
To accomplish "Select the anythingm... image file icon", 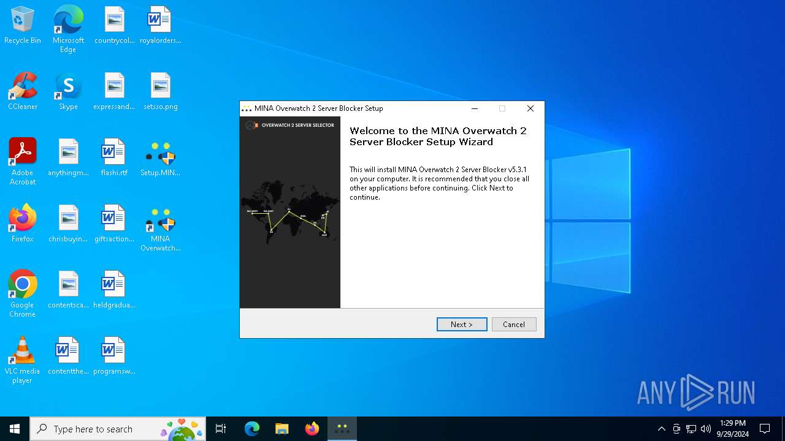I will (68, 158).
